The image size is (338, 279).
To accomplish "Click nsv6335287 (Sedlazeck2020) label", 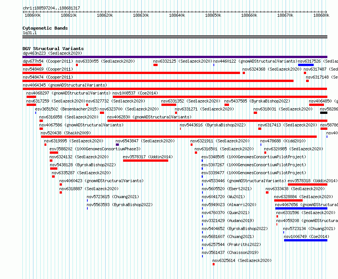I will (x=81, y=173).
